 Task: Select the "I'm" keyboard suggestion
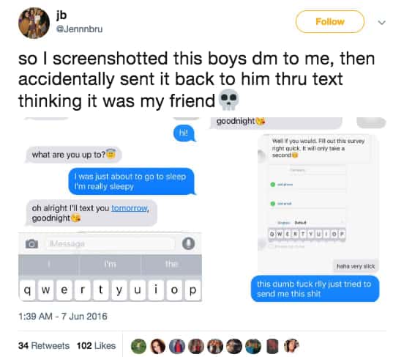tap(110, 265)
